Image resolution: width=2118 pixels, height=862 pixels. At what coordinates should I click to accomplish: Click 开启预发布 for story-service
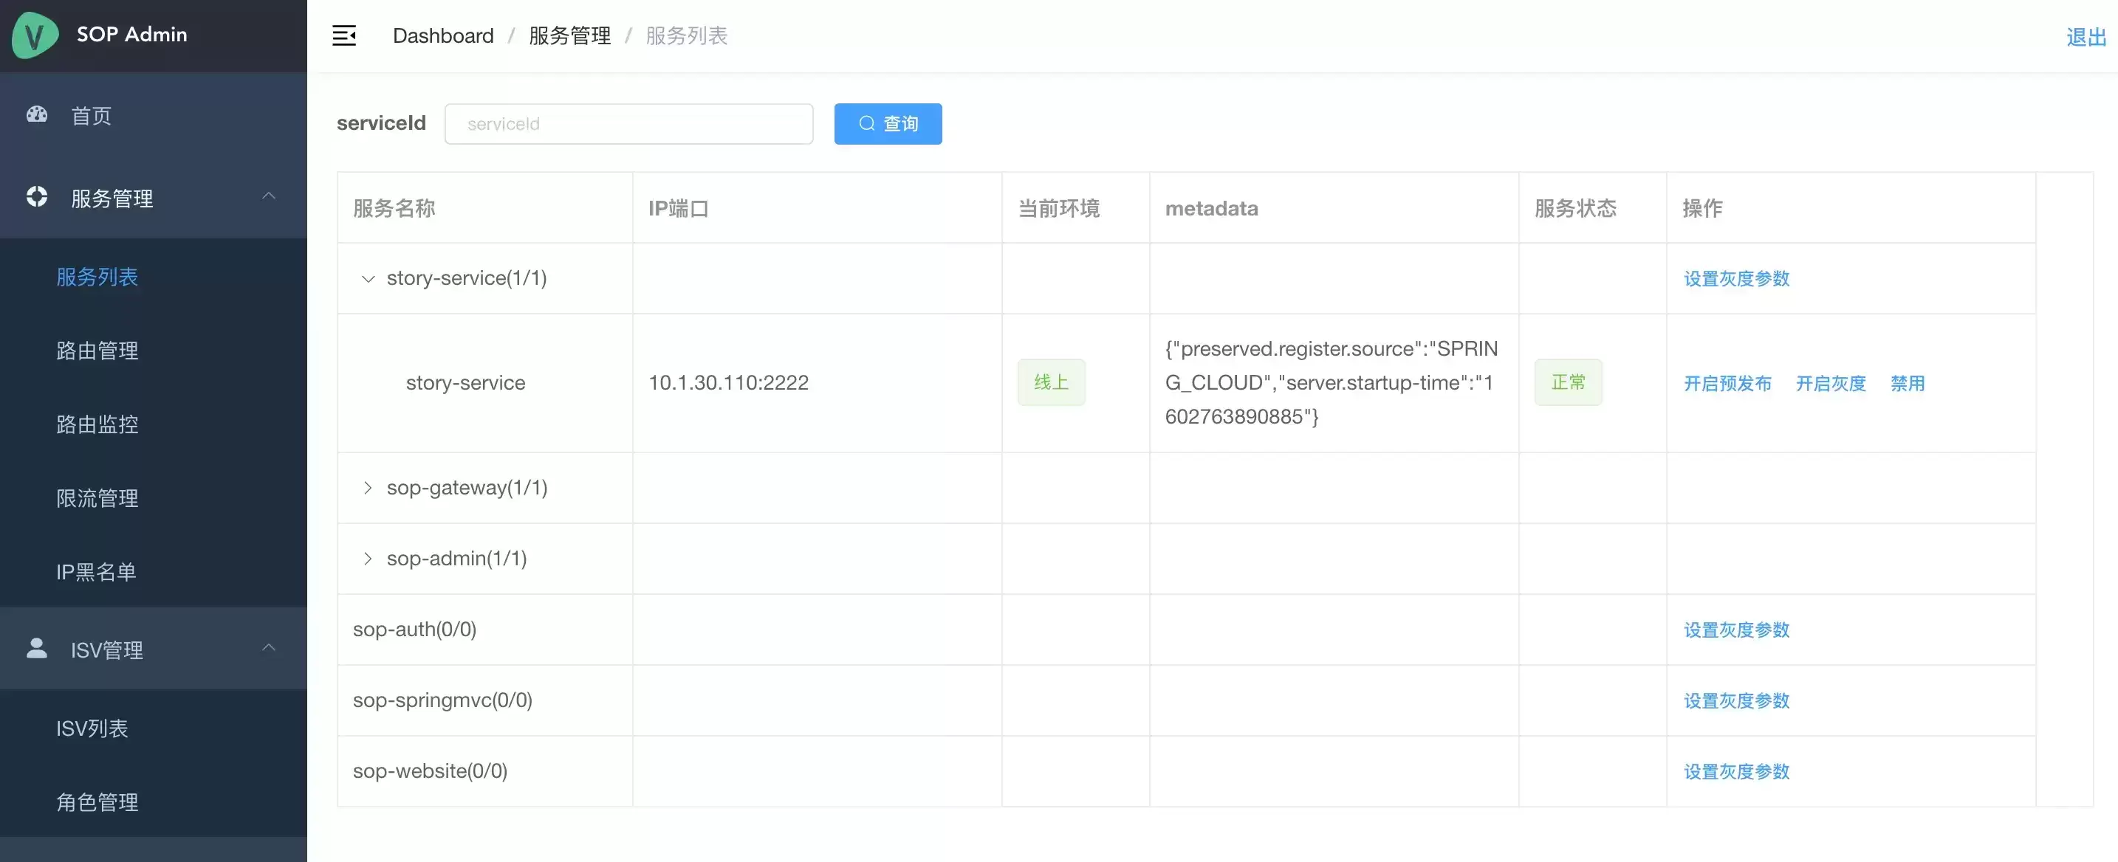tap(1727, 383)
